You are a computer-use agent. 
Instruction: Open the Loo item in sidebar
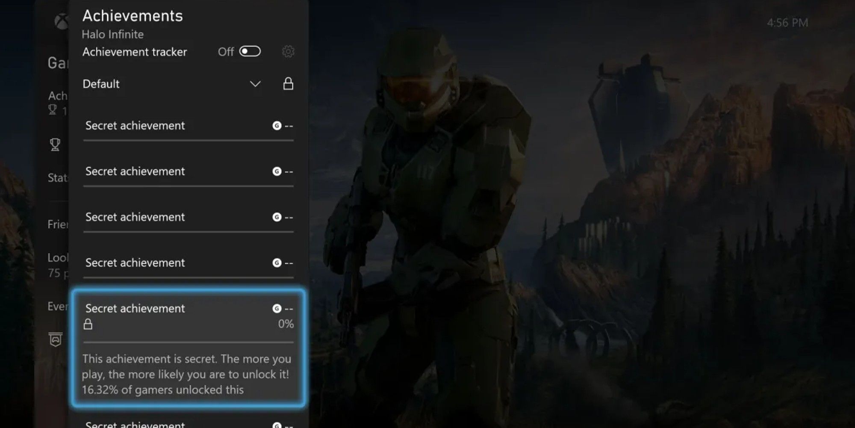[58, 257]
